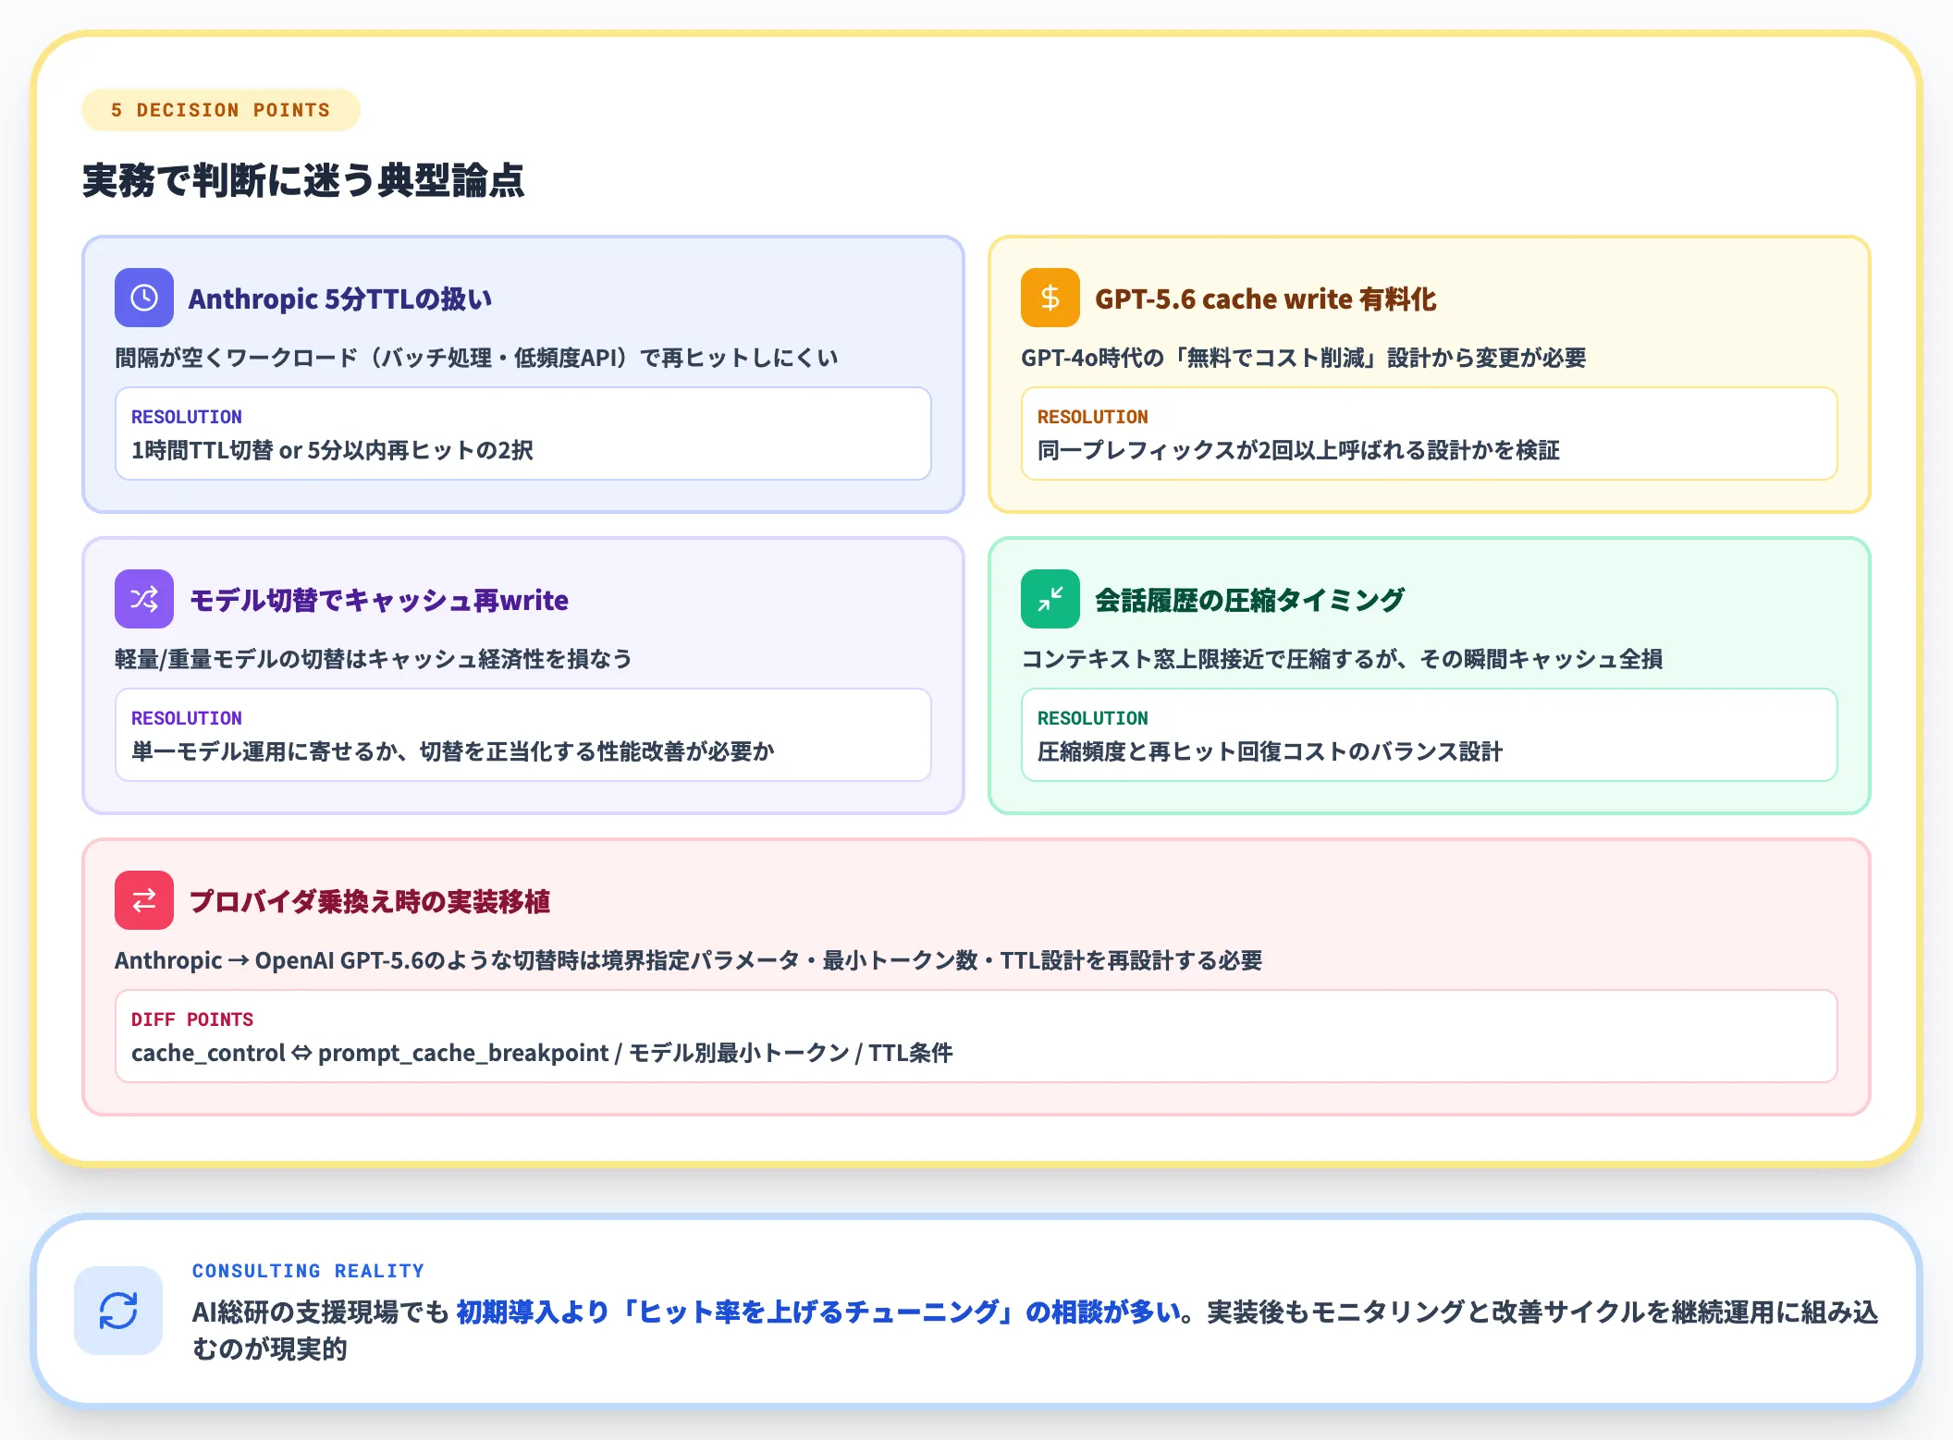This screenshot has width=1953, height=1440.
Task: Click the text 間隔が空くワークロード description
Action: [476, 358]
